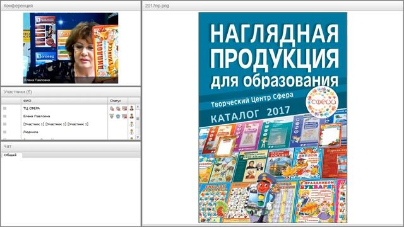Screen dimensions: 404x227
Task: Click the square marker beside Людмила
Action: [x=4, y=132]
